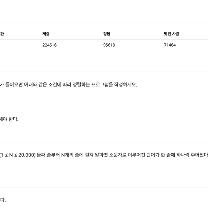Click the 정답 column header
Screen dimensions: 208x208
(107, 34)
